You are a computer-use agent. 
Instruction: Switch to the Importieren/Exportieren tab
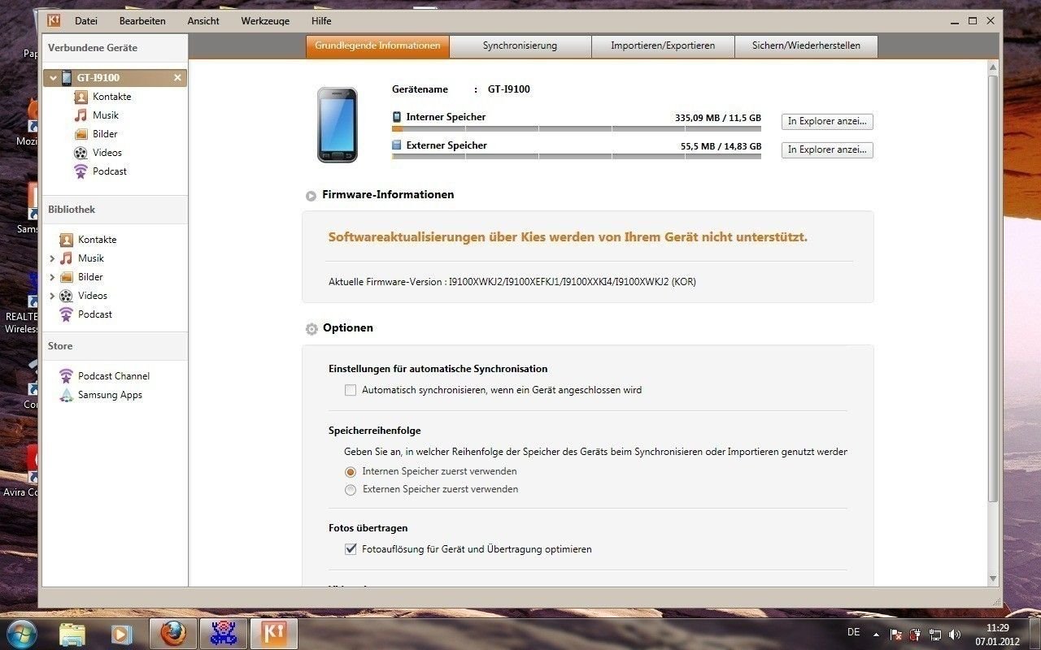coord(663,46)
